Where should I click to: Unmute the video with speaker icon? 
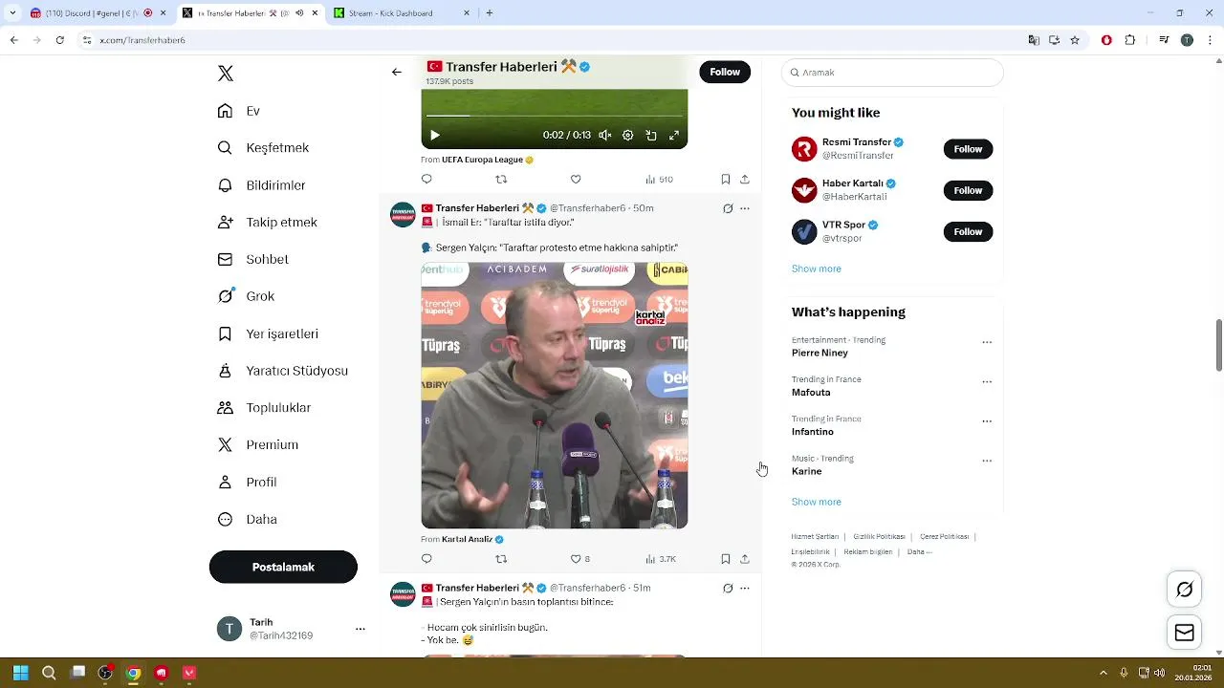point(605,136)
